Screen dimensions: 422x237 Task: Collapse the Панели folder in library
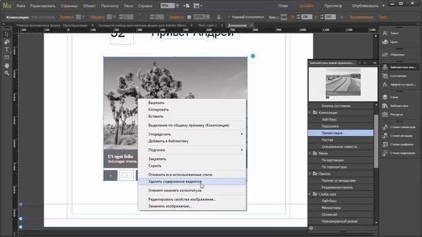(310, 174)
